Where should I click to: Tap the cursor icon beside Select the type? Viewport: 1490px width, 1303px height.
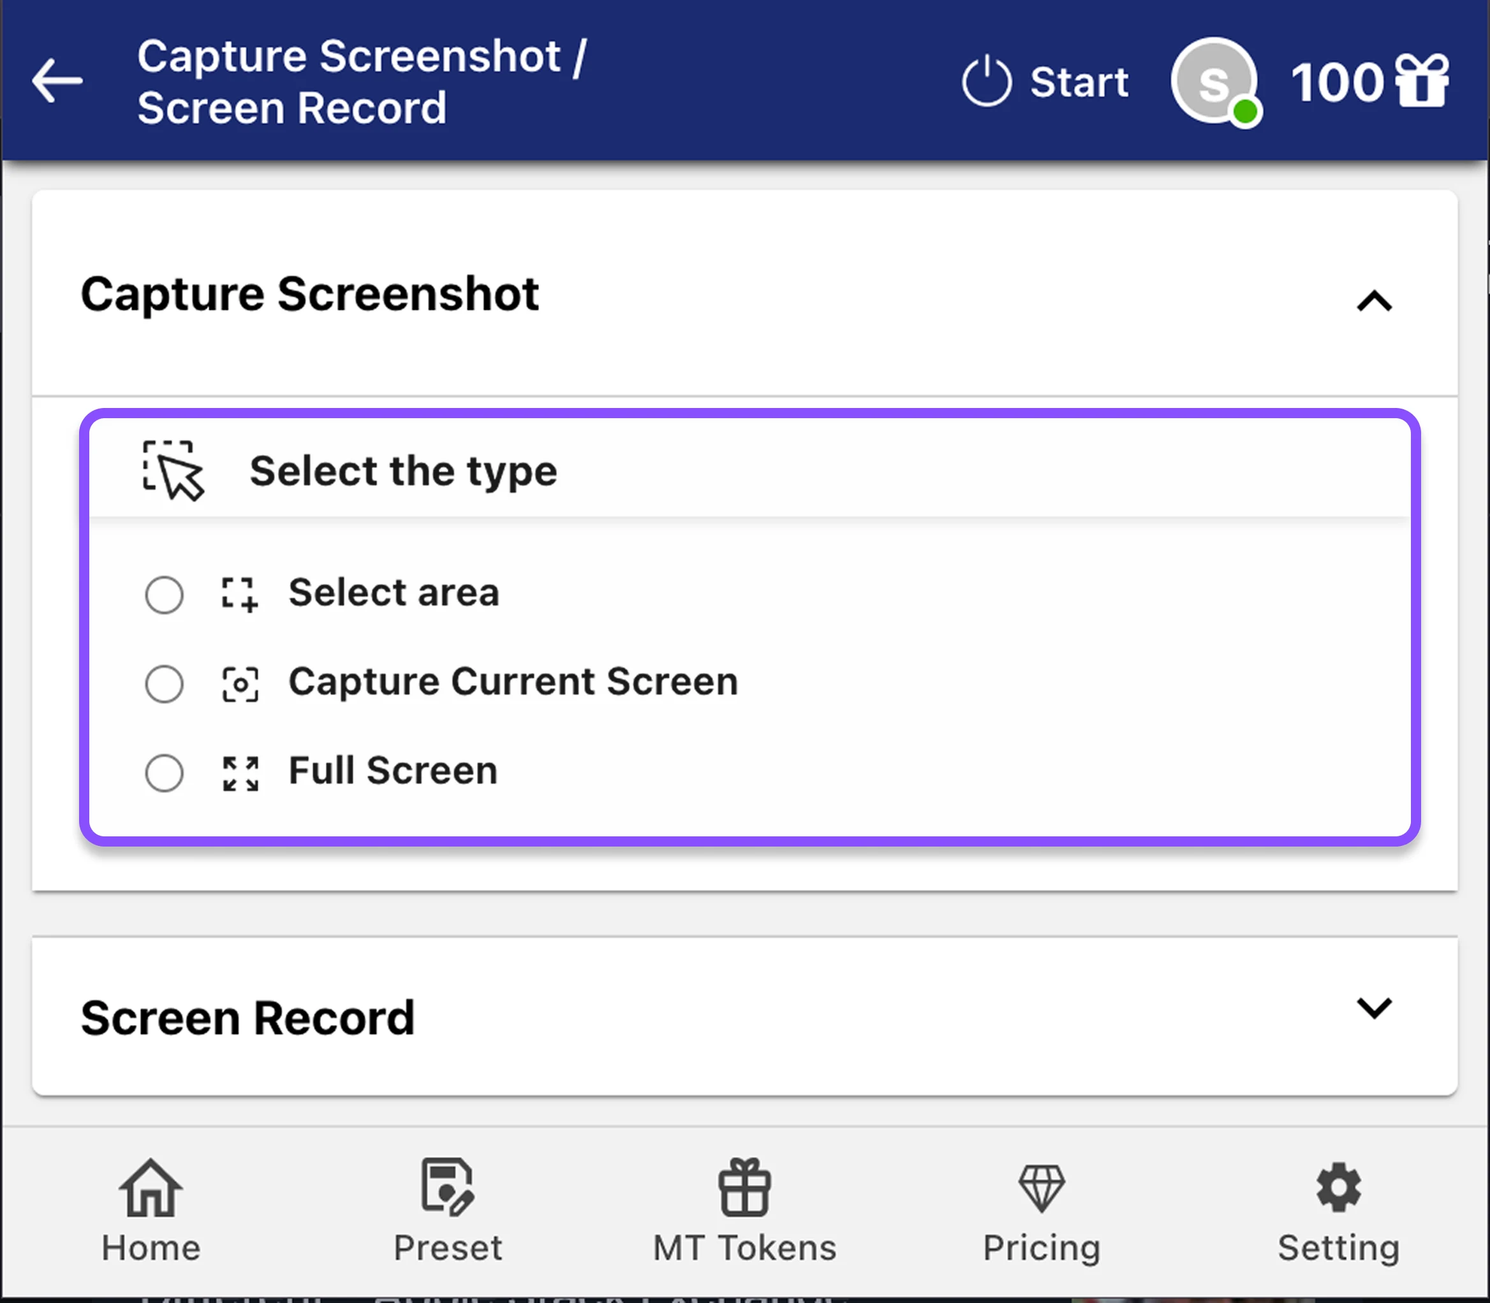tap(173, 469)
